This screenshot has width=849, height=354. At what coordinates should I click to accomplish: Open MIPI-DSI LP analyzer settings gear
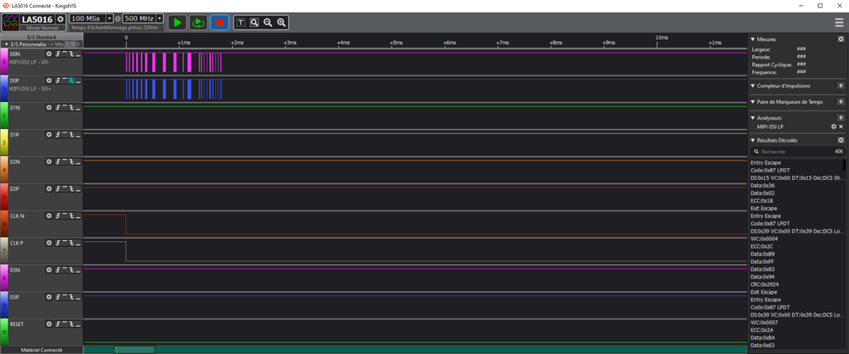click(834, 126)
